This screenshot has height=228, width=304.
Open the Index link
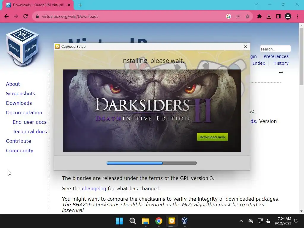point(259,63)
